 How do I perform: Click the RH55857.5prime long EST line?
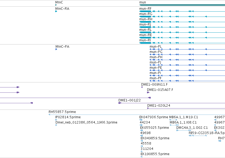tap(137, 115)
